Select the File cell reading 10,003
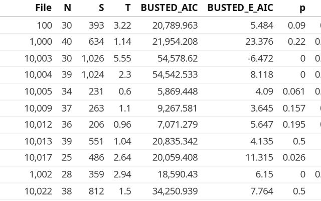The image size is (321, 201). coord(38,58)
